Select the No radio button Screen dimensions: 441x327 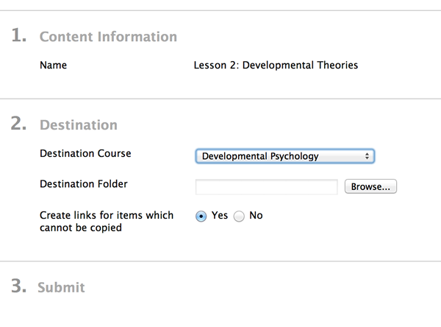pos(239,217)
